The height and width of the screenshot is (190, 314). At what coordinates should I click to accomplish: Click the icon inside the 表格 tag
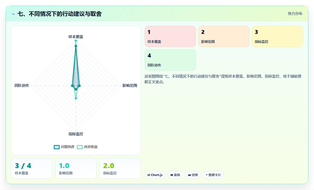tap(172, 175)
